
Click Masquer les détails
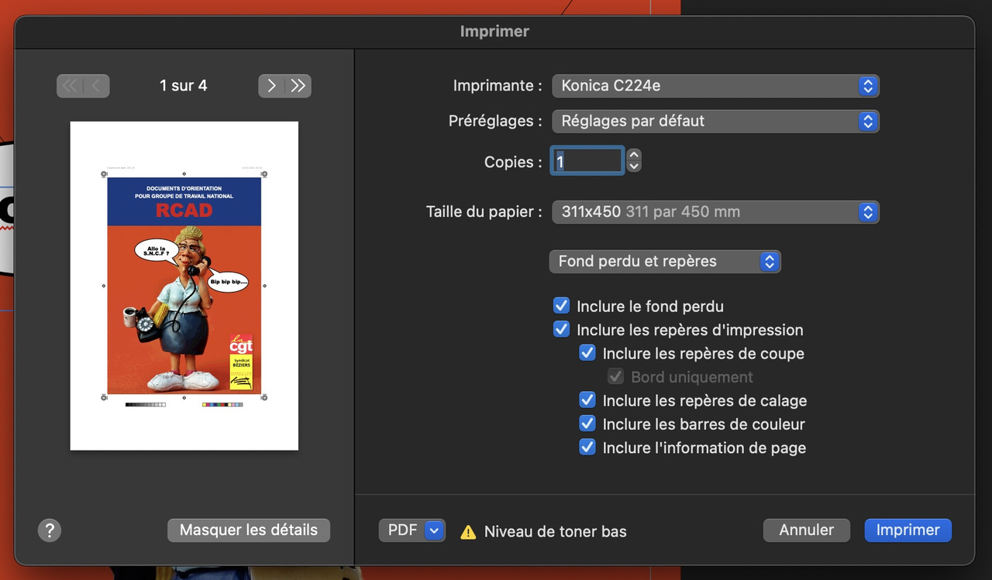click(x=248, y=530)
